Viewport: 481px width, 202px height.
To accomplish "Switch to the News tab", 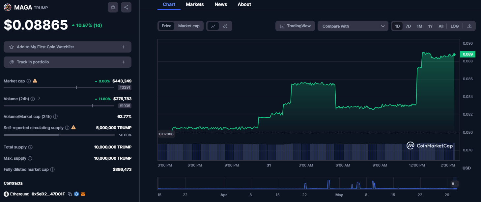I will click(x=221, y=5).
